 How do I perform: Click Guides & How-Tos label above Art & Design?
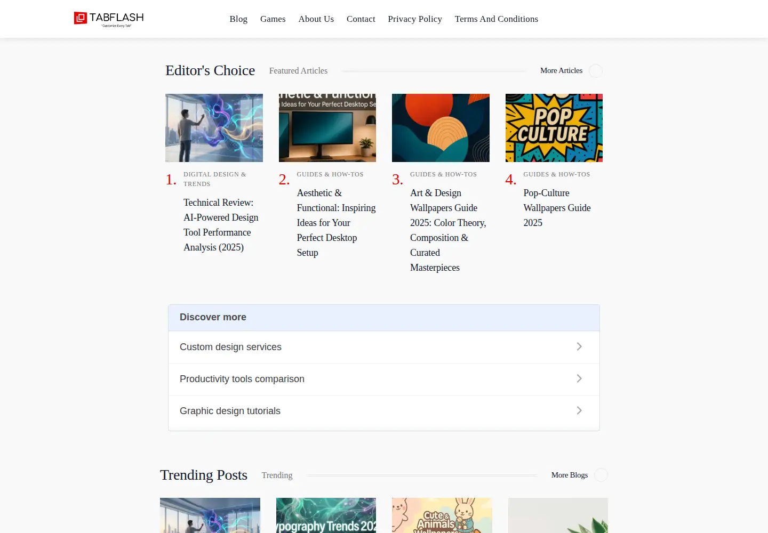pos(443,174)
